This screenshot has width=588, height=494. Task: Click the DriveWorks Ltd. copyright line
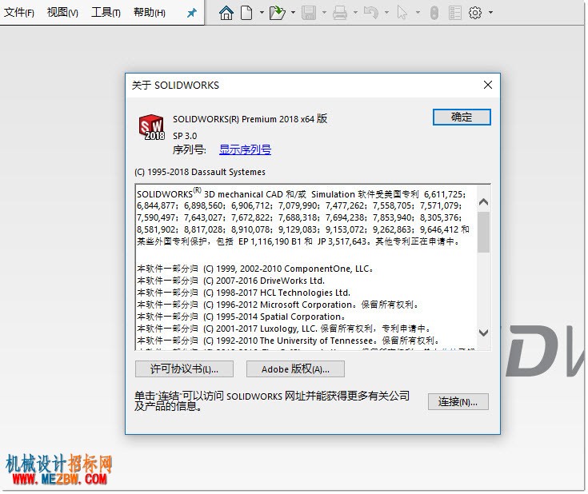(x=230, y=281)
